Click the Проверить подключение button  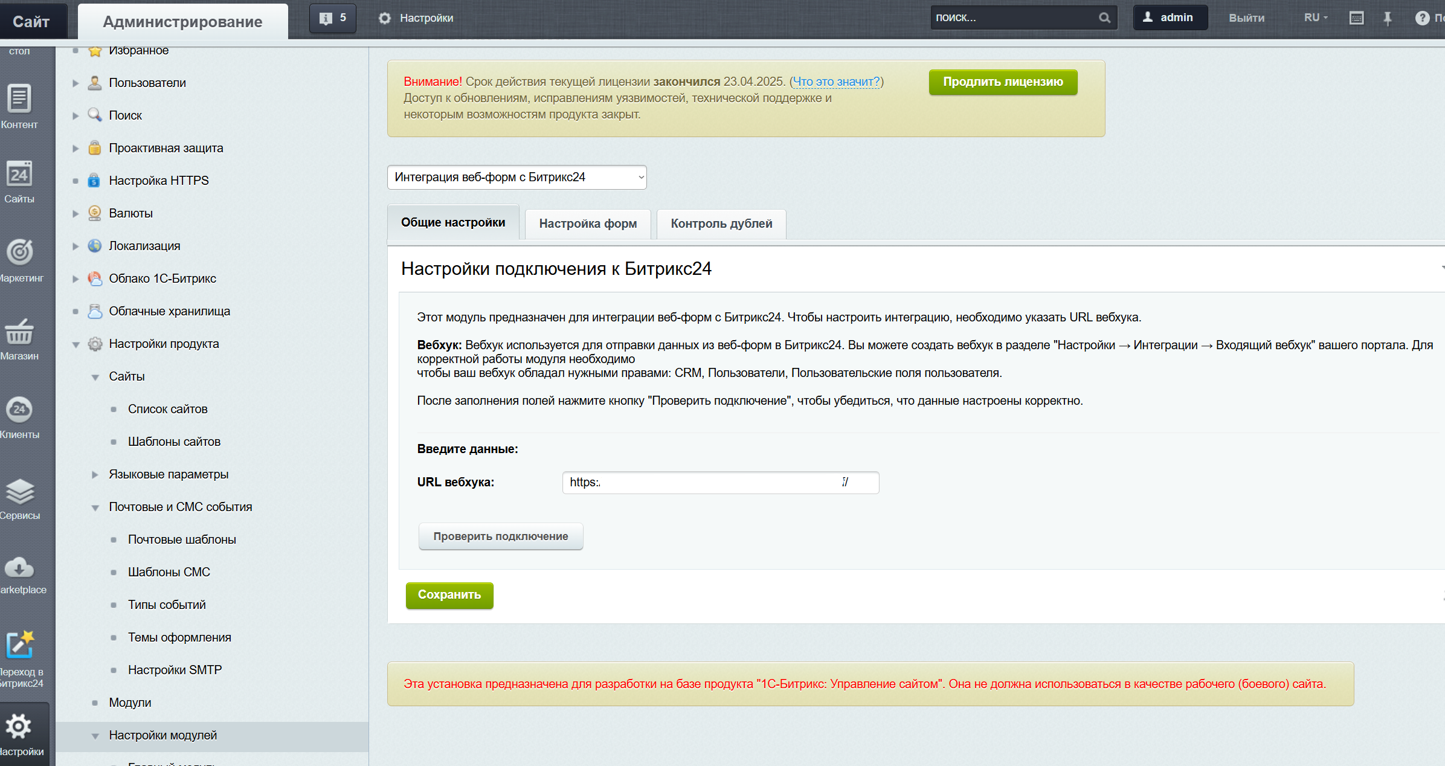[x=501, y=536]
